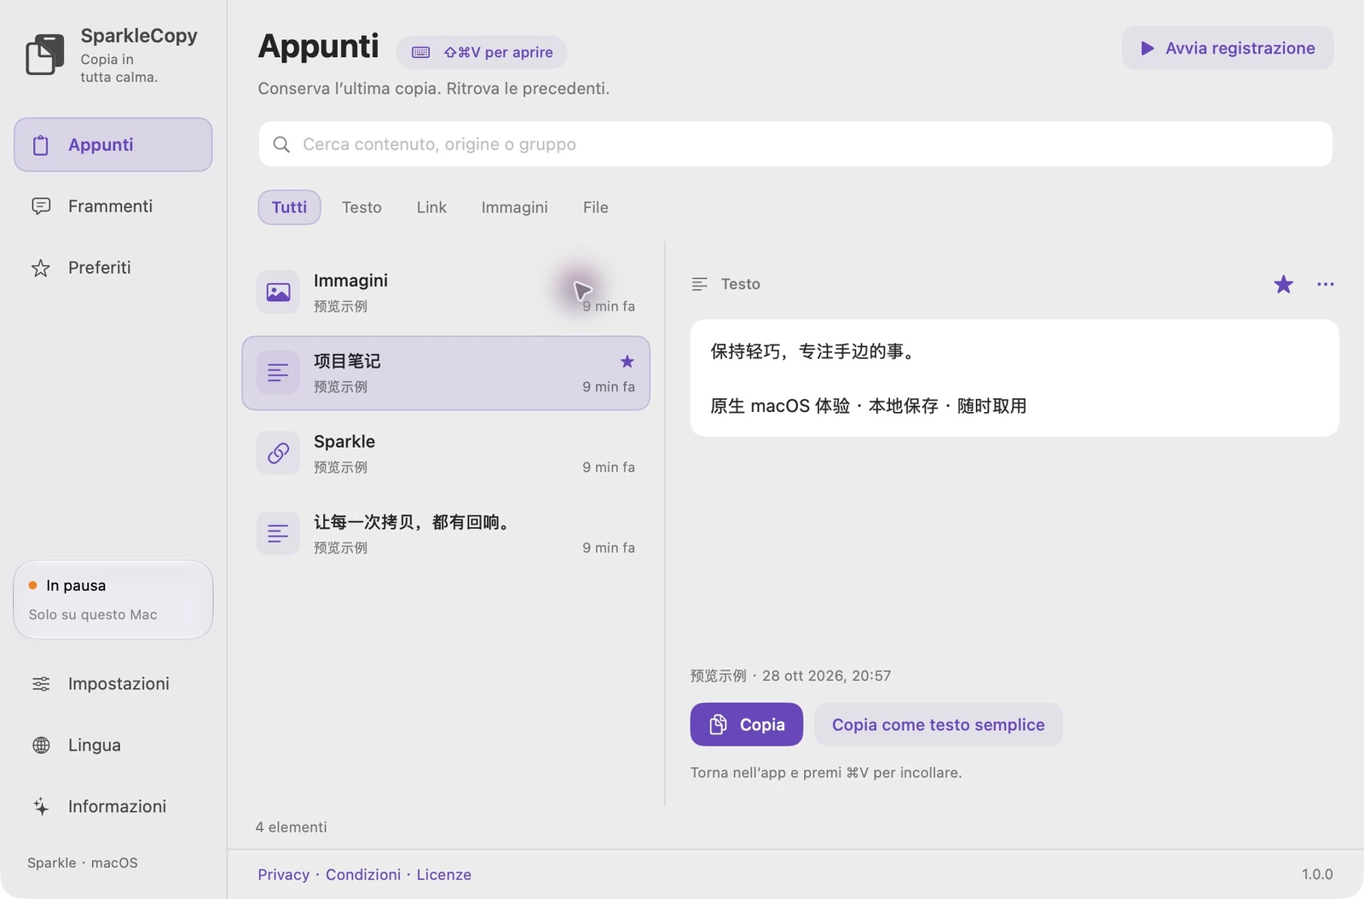Click the purple Copia button

[x=747, y=724]
